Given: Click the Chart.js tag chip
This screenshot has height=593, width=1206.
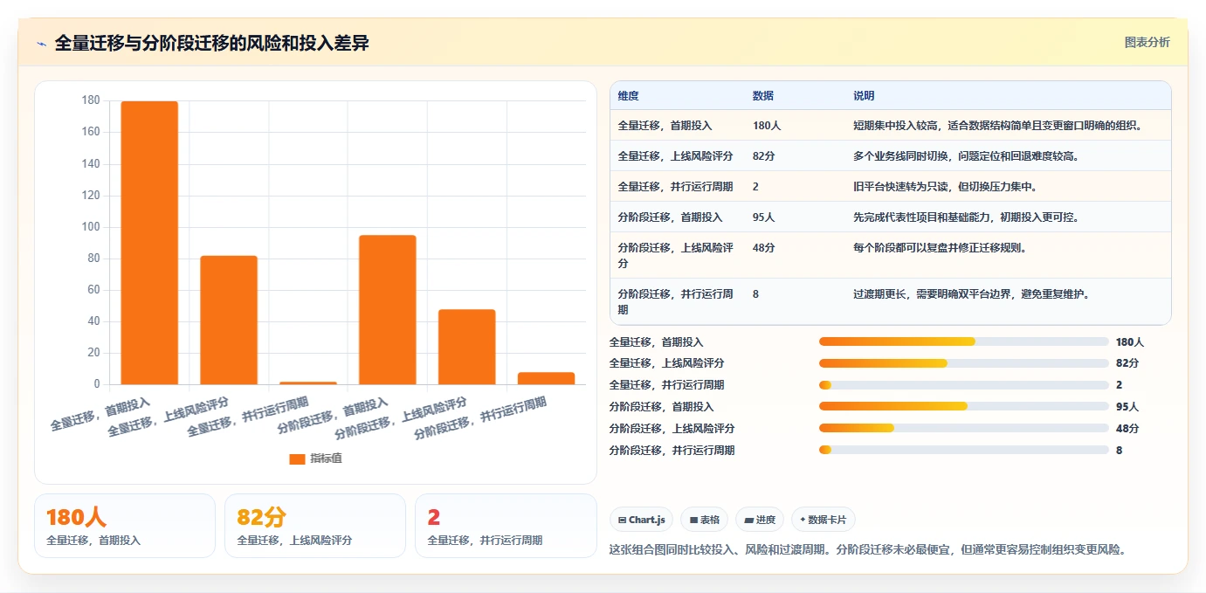Looking at the screenshot, I should click(x=641, y=520).
